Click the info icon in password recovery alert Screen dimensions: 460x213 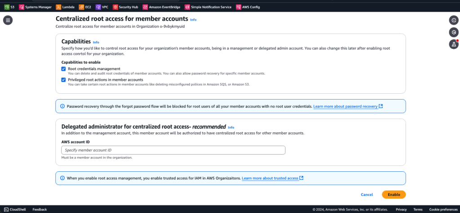click(x=62, y=106)
